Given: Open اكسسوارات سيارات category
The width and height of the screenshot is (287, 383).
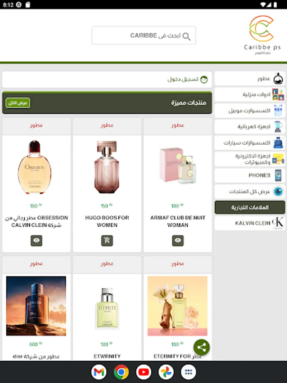Looking at the screenshot, I should coord(250,143).
